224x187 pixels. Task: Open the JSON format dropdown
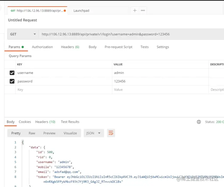pos(94,133)
